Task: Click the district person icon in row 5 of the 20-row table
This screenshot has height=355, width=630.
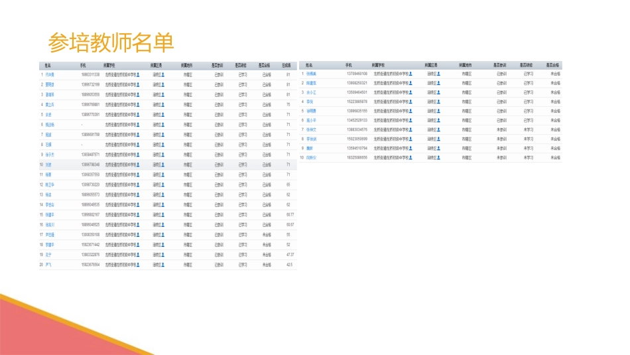Action: click(x=163, y=115)
